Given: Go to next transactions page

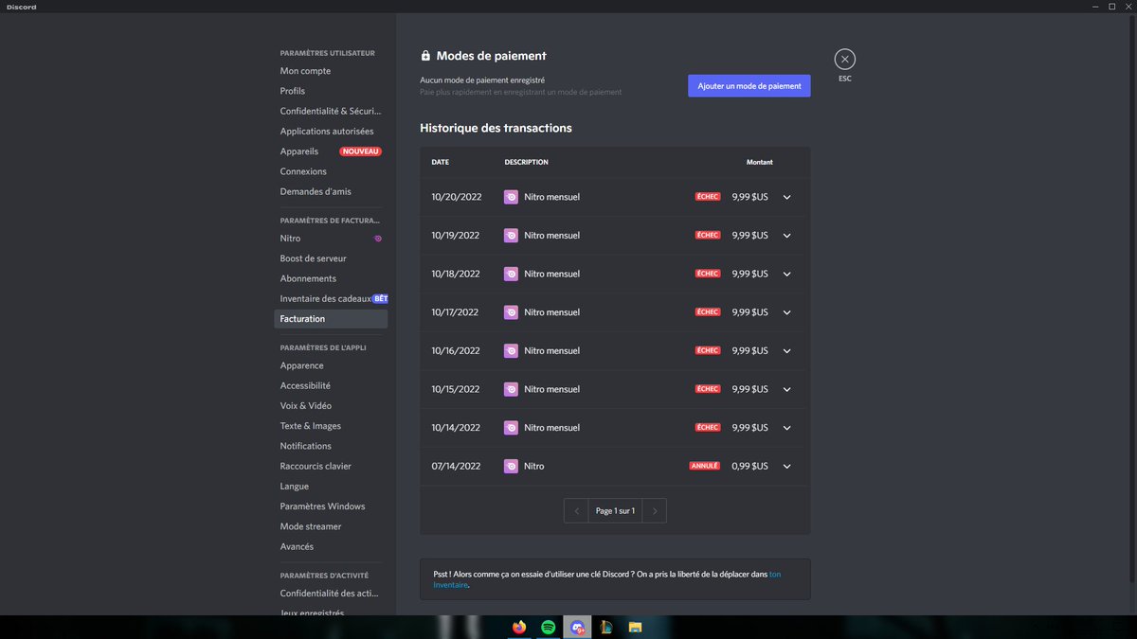Looking at the screenshot, I should pos(654,510).
